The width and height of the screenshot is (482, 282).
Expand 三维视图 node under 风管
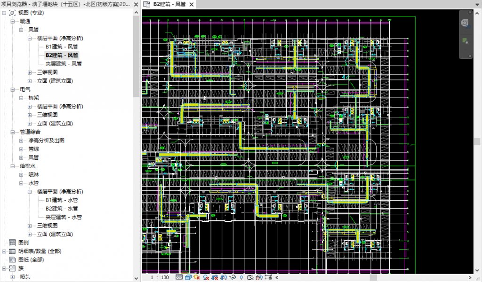[30, 72]
